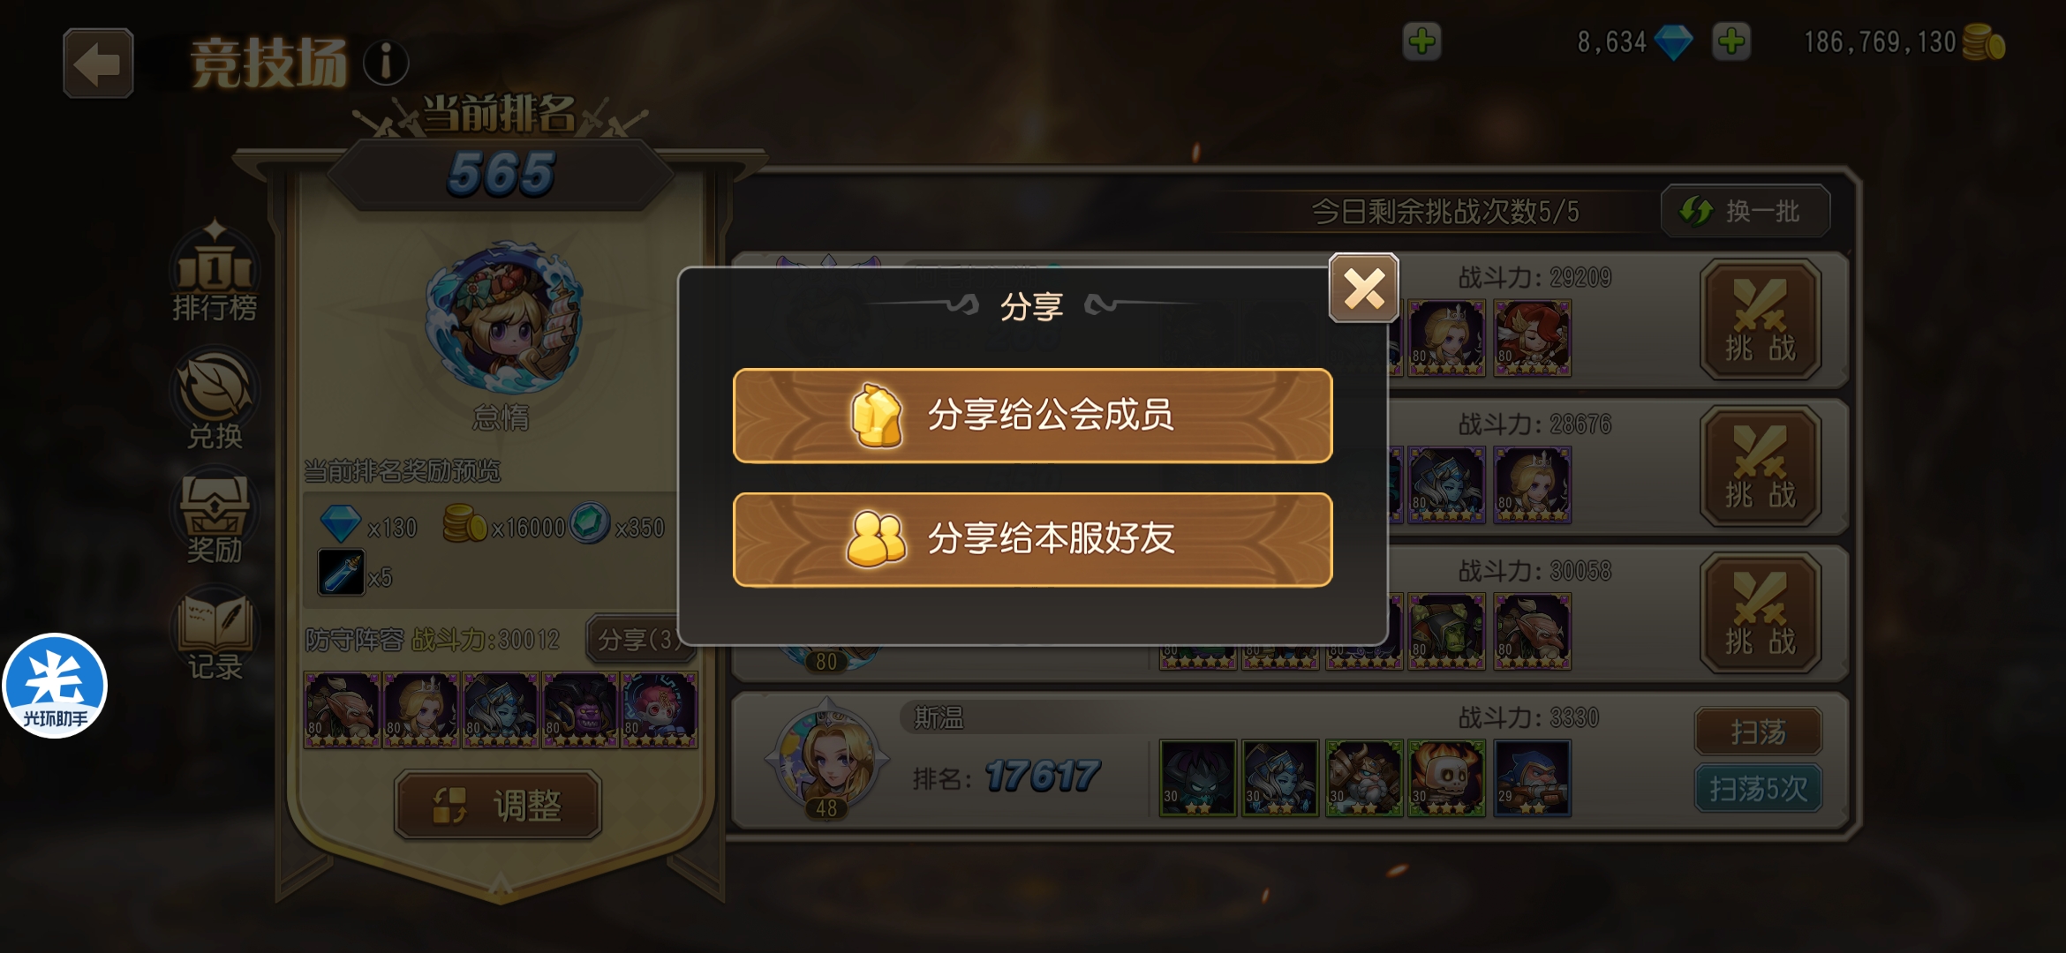The image size is (2066, 953).
Task: Sweep 斯温 five times (扫荡5次)
Action: click(1758, 788)
